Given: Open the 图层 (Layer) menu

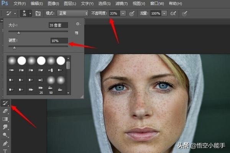Looking at the screenshot, I should tap(67, 4).
